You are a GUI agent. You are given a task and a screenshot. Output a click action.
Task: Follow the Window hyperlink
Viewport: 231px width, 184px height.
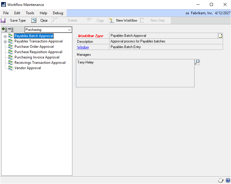point(83,47)
